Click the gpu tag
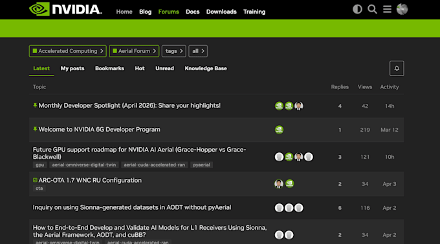 point(39,165)
